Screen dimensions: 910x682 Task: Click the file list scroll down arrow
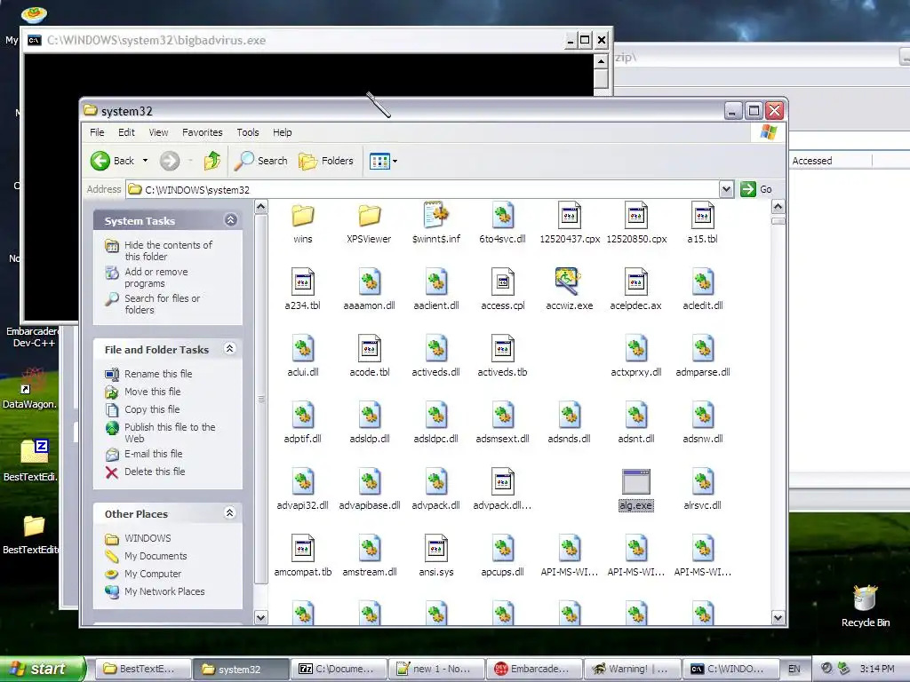tap(778, 618)
